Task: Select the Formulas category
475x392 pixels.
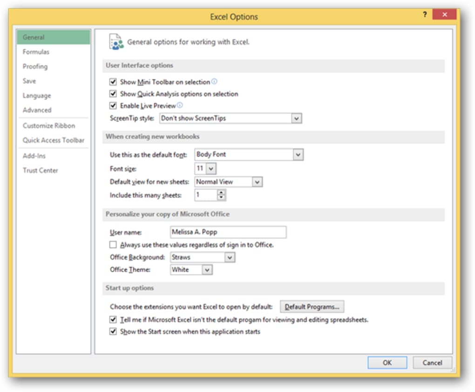Action: [x=53, y=52]
